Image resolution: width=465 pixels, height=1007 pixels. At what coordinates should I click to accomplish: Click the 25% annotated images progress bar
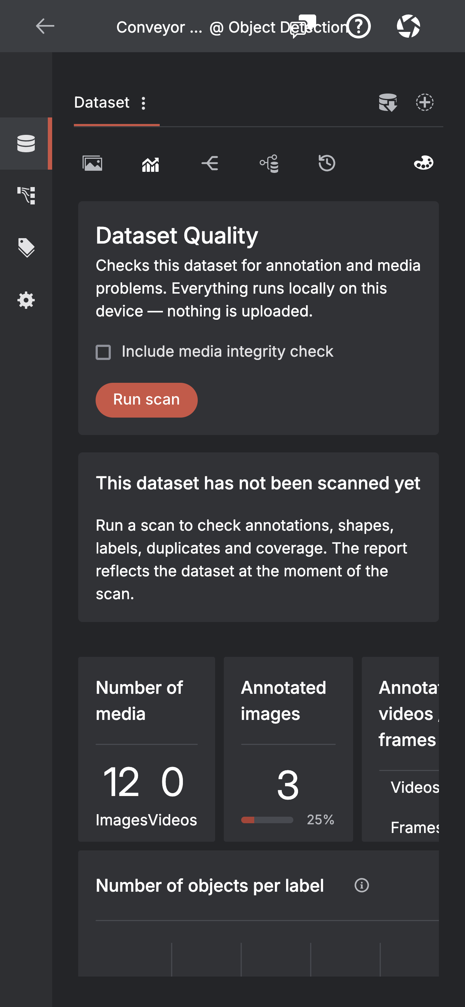coord(267,820)
